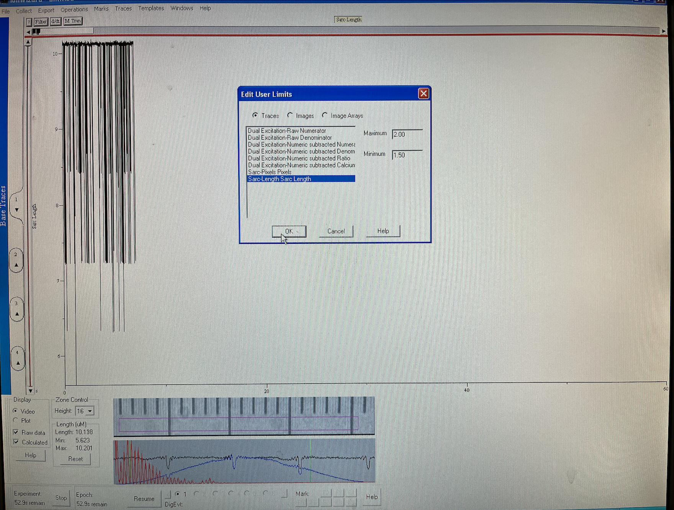Click the M Tran toolbar button

[73, 21]
